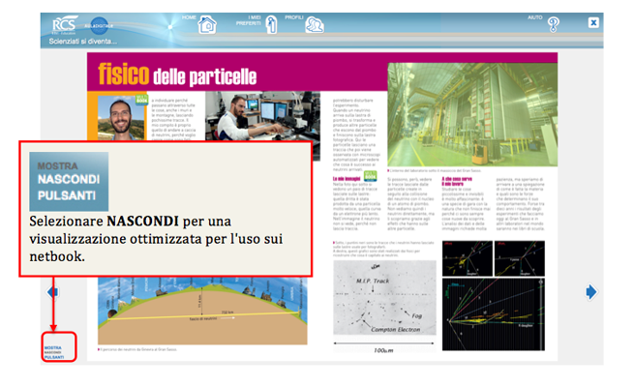The width and height of the screenshot is (634, 387).
Task: Open the top-right small black event graphic
Action: tap(520, 258)
